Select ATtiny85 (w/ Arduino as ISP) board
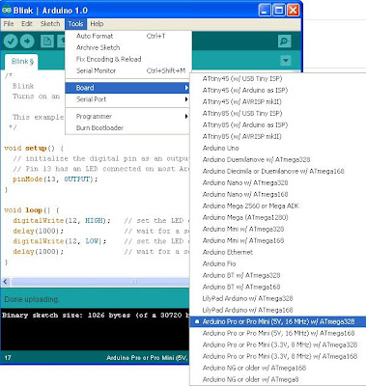Screen dimensions: 366x386 pos(278,125)
